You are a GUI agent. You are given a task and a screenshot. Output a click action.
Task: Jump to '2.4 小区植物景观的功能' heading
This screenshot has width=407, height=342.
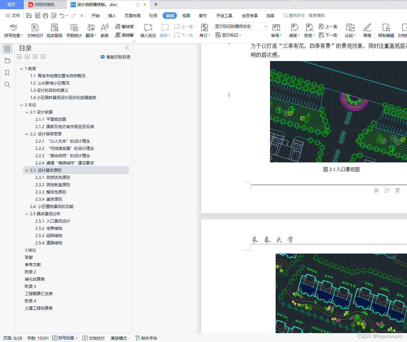coord(52,207)
